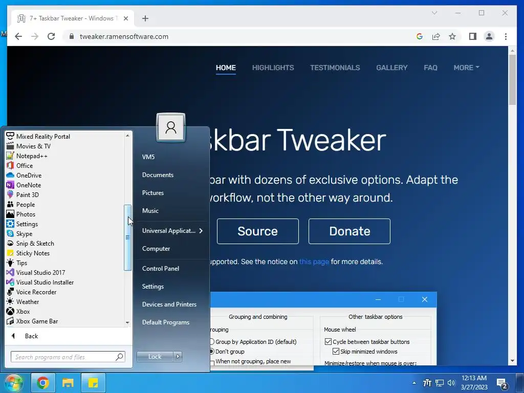The image size is (524, 393).
Task: Open Chrome profile avatar
Action: coord(489,36)
